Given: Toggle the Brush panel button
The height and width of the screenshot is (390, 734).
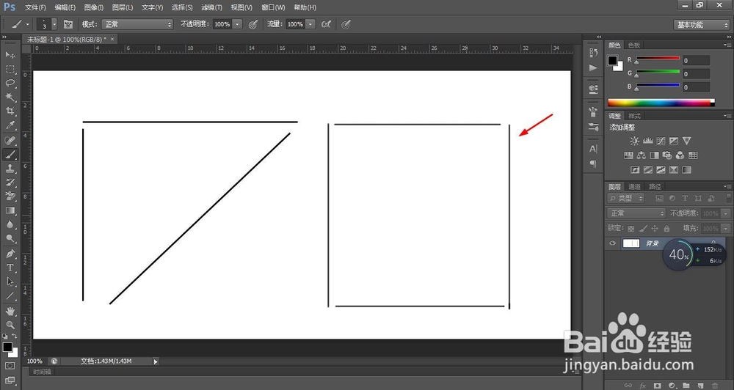Looking at the screenshot, I should point(68,24).
